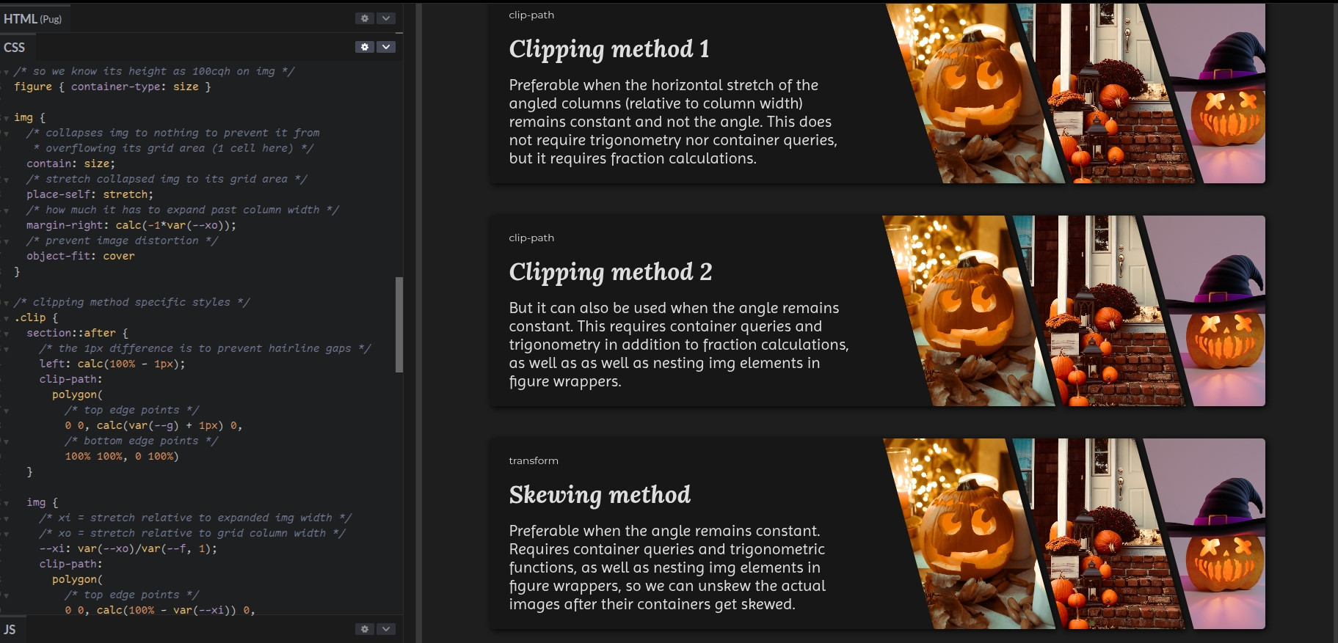Open the JS editor settings gear

(x=365, y=629)
